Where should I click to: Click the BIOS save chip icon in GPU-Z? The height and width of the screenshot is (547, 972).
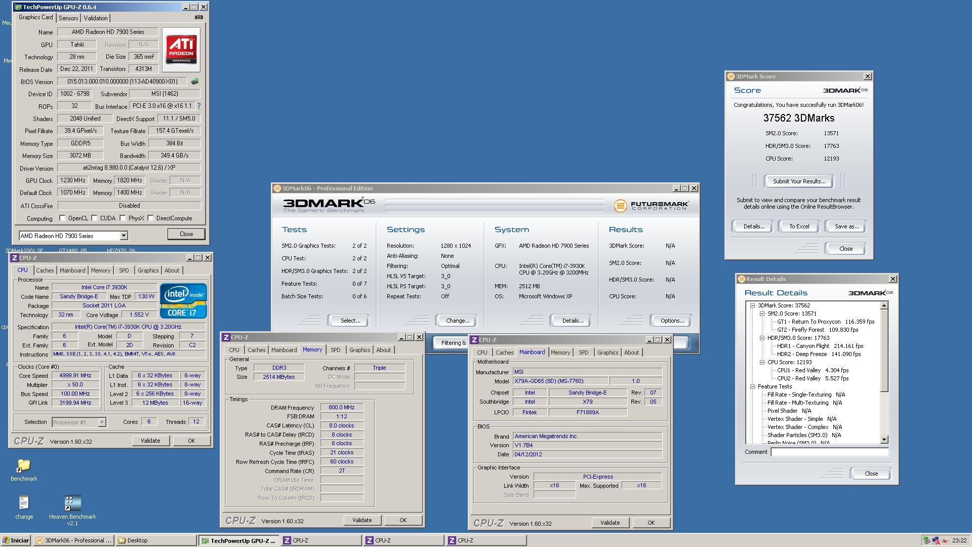(x=195, y=82)
